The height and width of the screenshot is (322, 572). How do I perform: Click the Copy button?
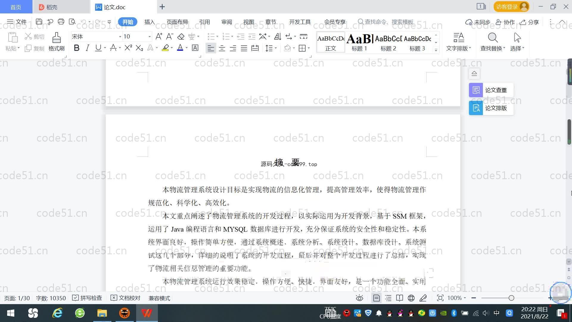click(35, 48)
